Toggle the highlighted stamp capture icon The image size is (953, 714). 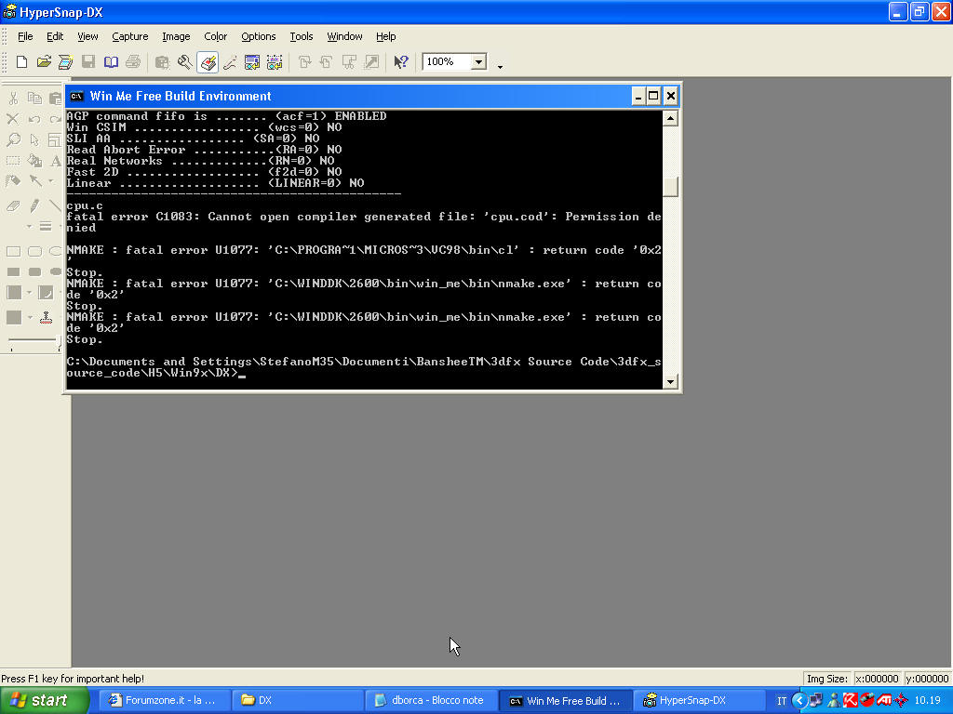tap(208, 62)
